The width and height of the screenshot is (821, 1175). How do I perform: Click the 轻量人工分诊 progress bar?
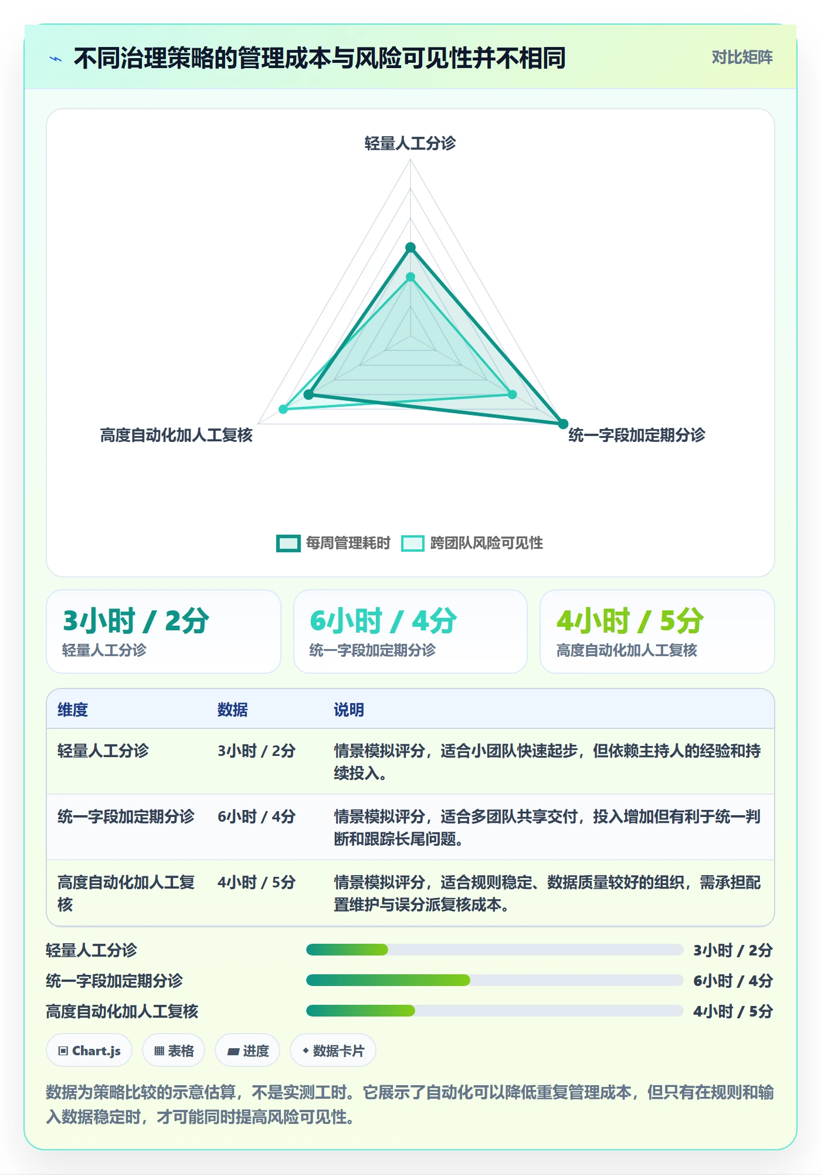(x=494, y=950)
